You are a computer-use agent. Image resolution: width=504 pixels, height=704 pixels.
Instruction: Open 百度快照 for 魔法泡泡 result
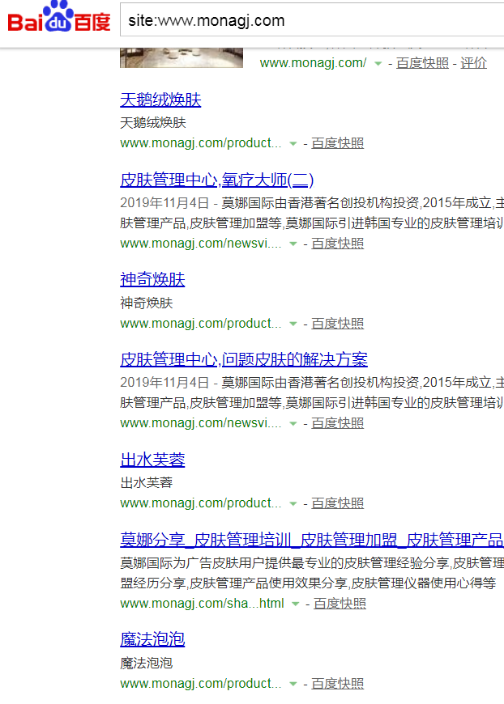pos(338,683)
